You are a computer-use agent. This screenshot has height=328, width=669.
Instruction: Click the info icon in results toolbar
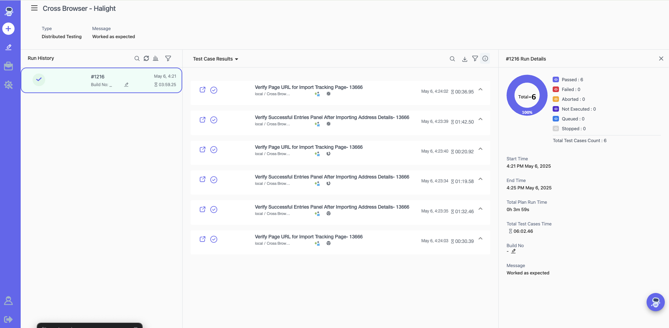pyautogui.click(x=485, y=59)
